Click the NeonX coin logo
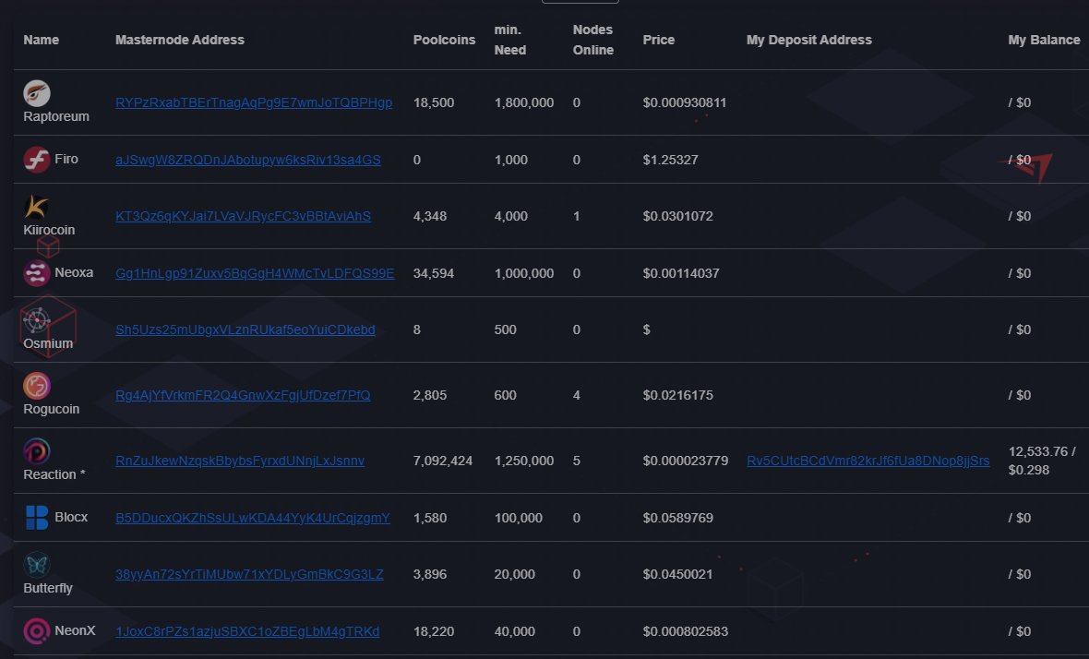Screen dimensions: 1089x659 37,631
